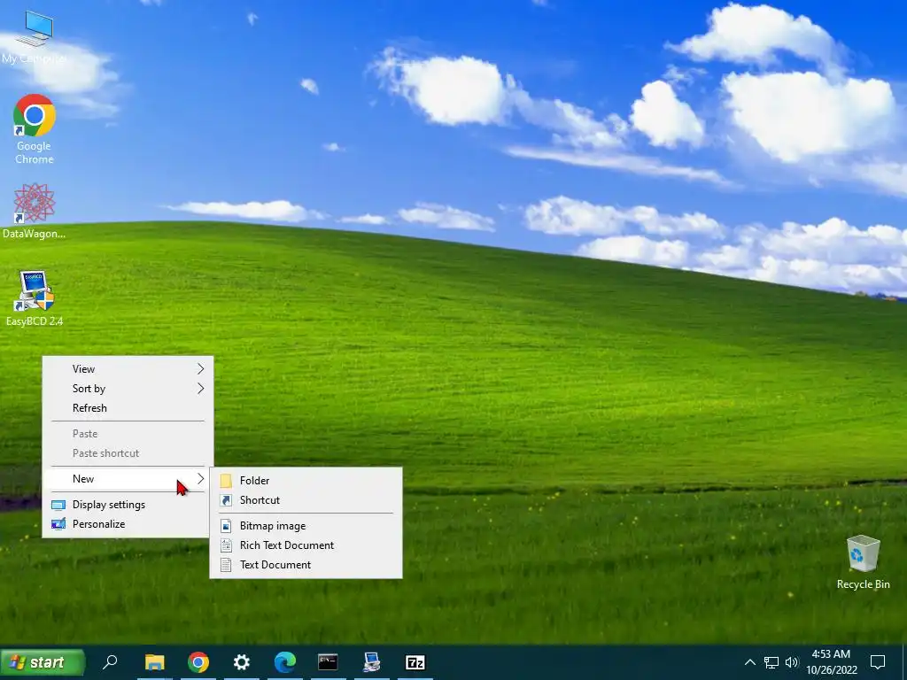The image size is (907, 680).
Task: Open volume speaker tray icon
Action: (792, 662)
